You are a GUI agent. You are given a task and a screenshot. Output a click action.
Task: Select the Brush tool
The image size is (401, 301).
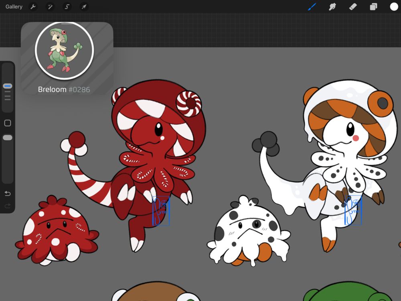pyautogui.click(x=312, y=7)
